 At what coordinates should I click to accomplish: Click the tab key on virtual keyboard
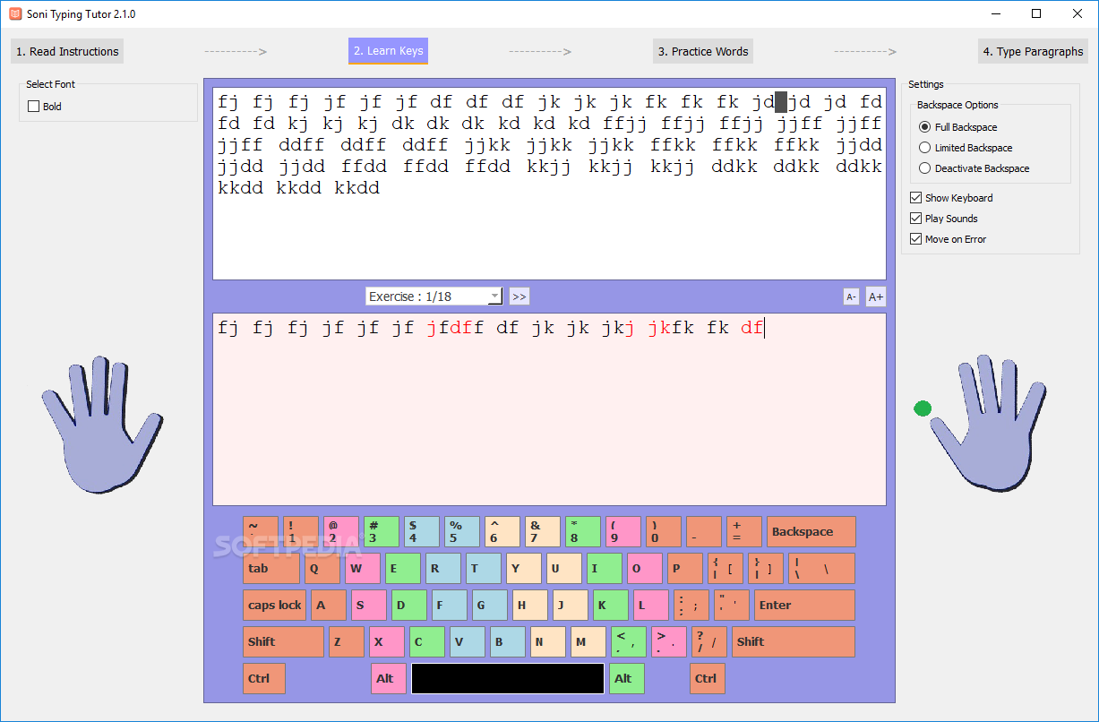click(x=271, y=568)
